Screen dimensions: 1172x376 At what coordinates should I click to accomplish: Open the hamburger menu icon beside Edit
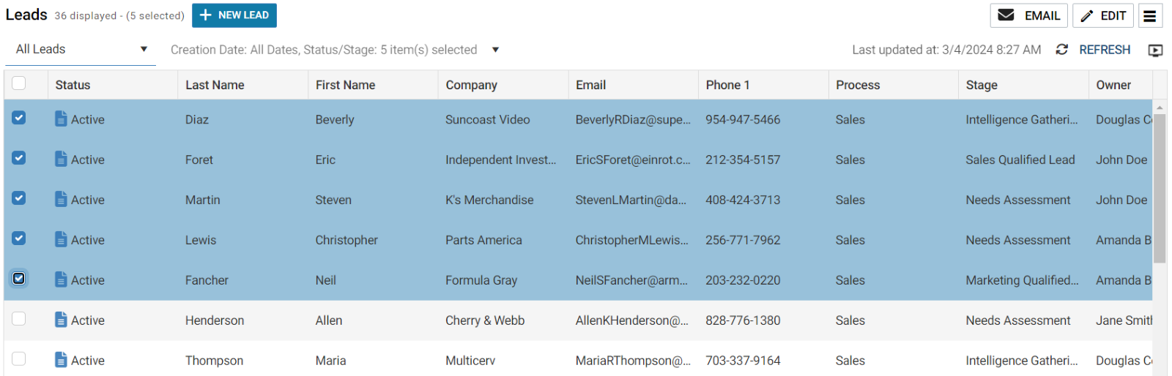(1150, 15)
